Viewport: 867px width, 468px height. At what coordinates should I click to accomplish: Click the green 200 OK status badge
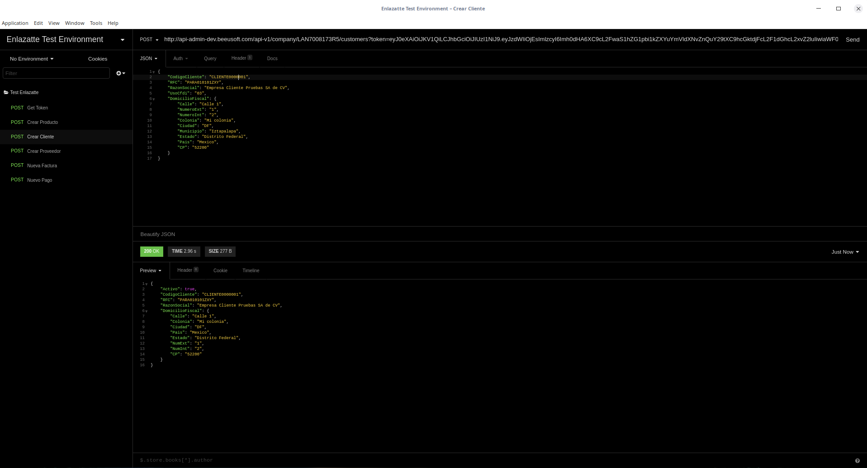(152, 251)
